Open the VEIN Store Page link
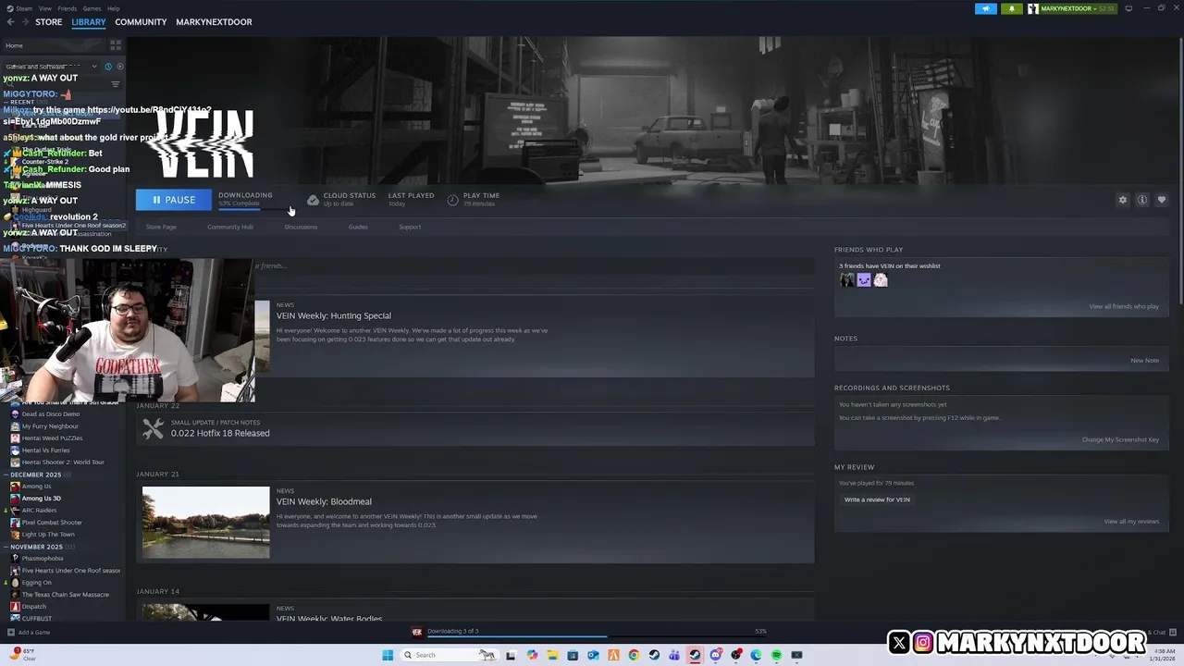This screenshot has height=666, width=1184. click(x=161, y=227)
